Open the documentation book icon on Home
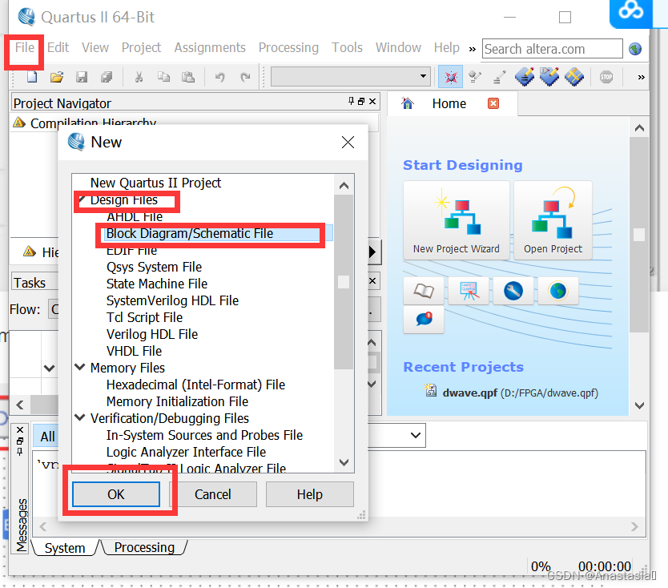668x588 pixels. [424, 291]
